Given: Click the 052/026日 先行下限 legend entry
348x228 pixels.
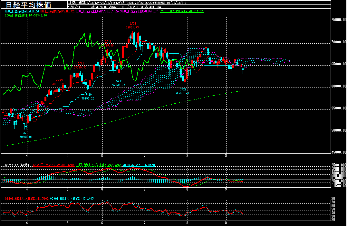Looking at the screenshot, I should tap(136, 11).
